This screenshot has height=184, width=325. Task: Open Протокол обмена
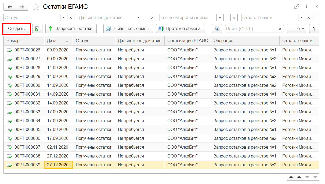(180, 29)
